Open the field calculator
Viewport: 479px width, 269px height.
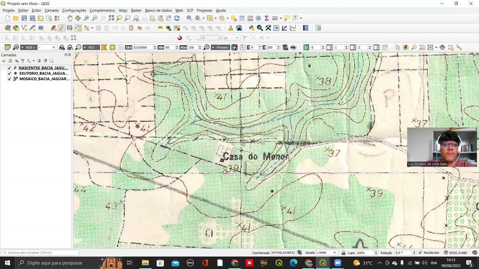point(250,18)
